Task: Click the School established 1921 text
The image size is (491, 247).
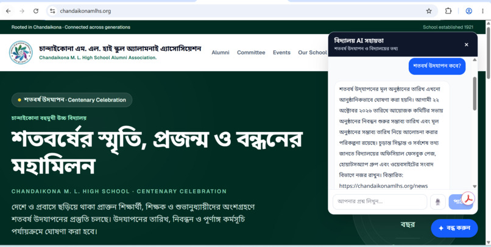Action: (x=448, y=27)
